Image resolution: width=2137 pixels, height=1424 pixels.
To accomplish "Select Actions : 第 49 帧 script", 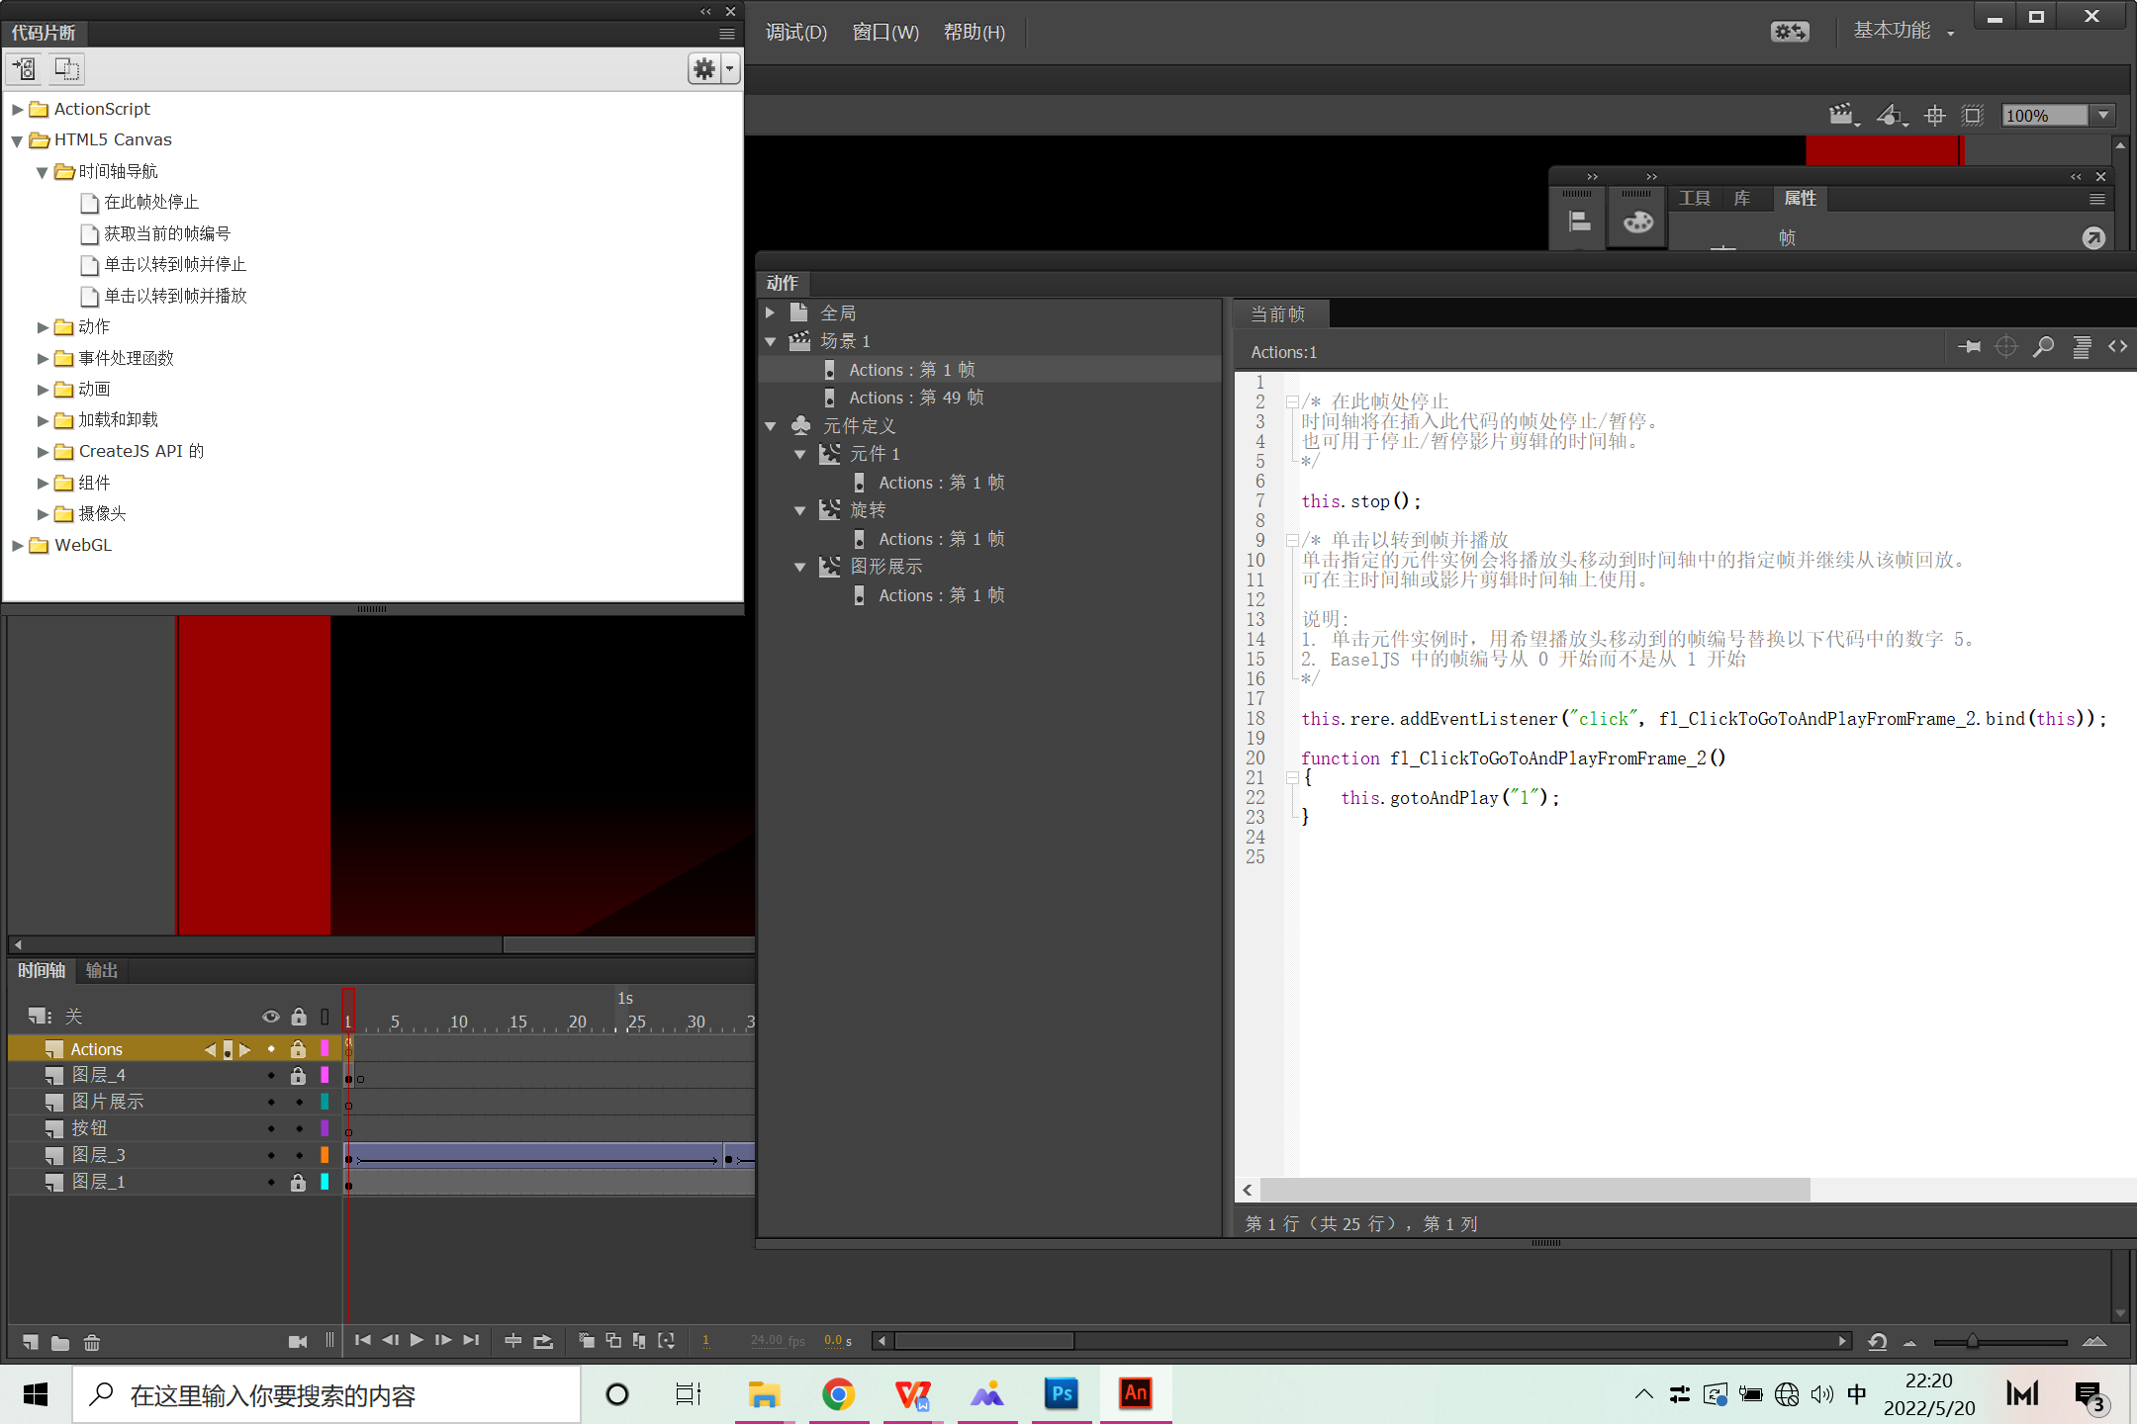I will point(915,398).
